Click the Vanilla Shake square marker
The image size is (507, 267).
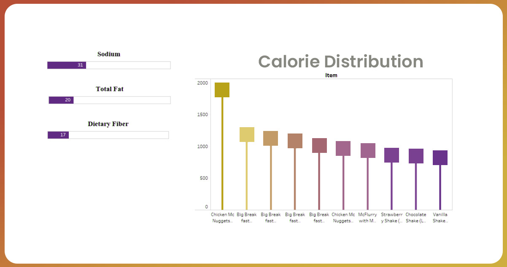pyautogui.click(x=440, y=158)
